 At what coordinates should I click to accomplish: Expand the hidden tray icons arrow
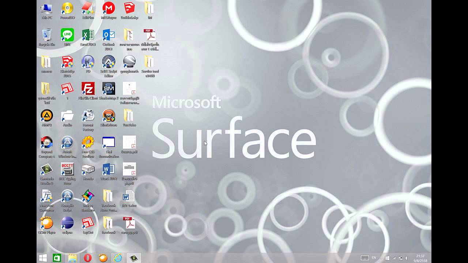click(x=381, y=258)
